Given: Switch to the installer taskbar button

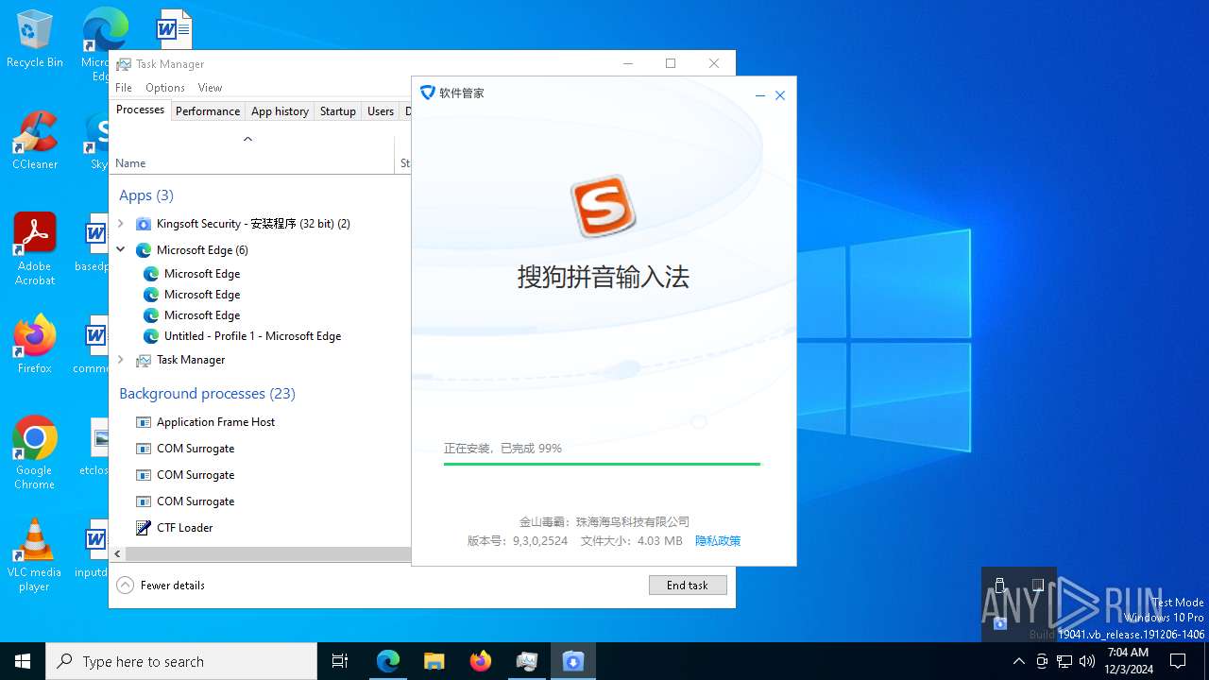Looking at the screenshot, I should (x=572, y=661).
